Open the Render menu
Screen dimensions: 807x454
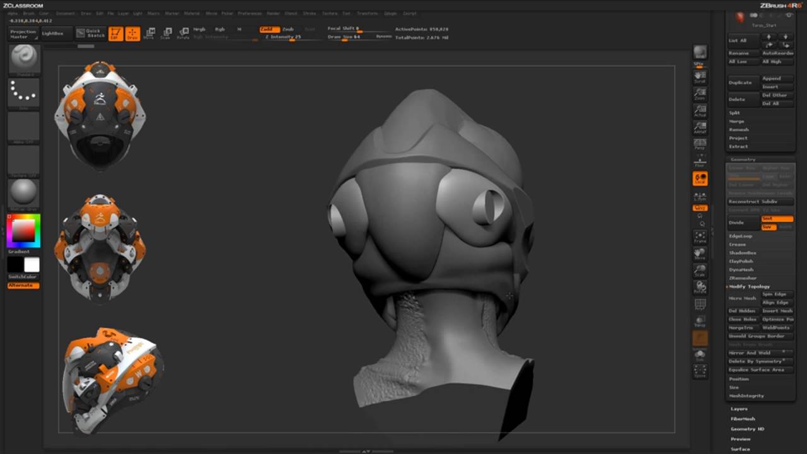[x=273, y=13]
